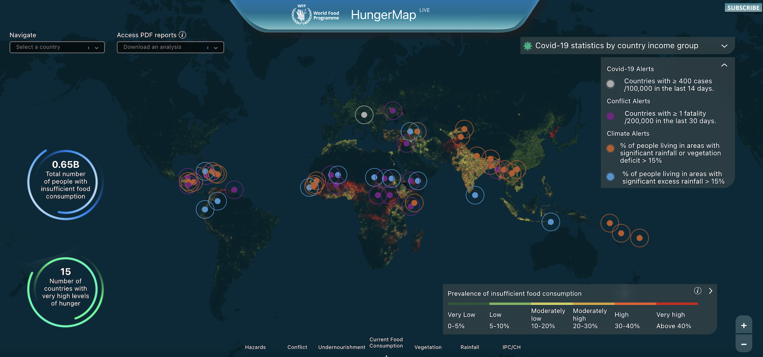
Task: Switch to the Hazards layer tab
Action: coord(255,347)
